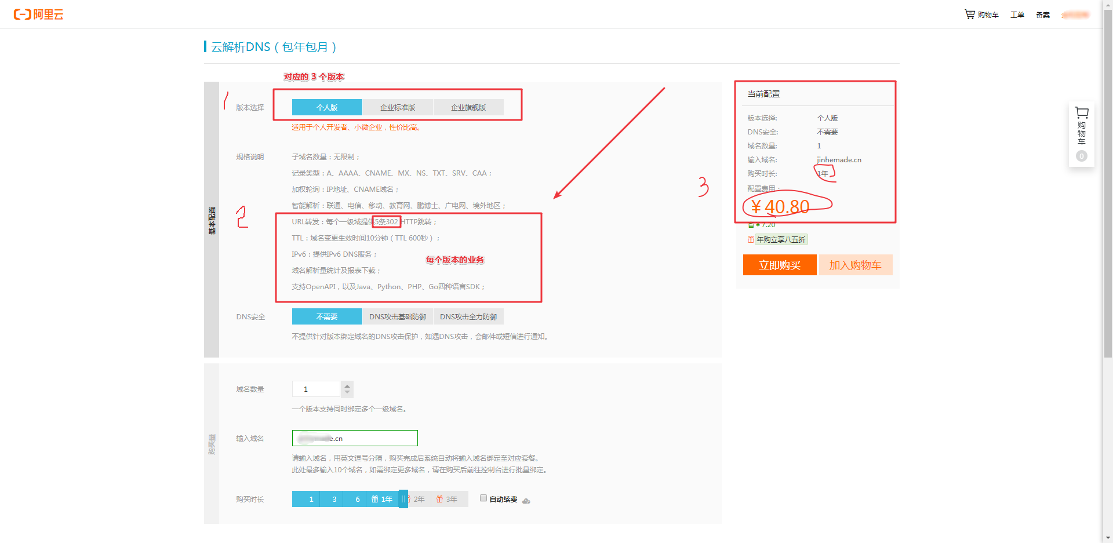Click the 一个版本支持同时绑定多个一级域名 hint
1113x543 pixels.
[350, 409]
